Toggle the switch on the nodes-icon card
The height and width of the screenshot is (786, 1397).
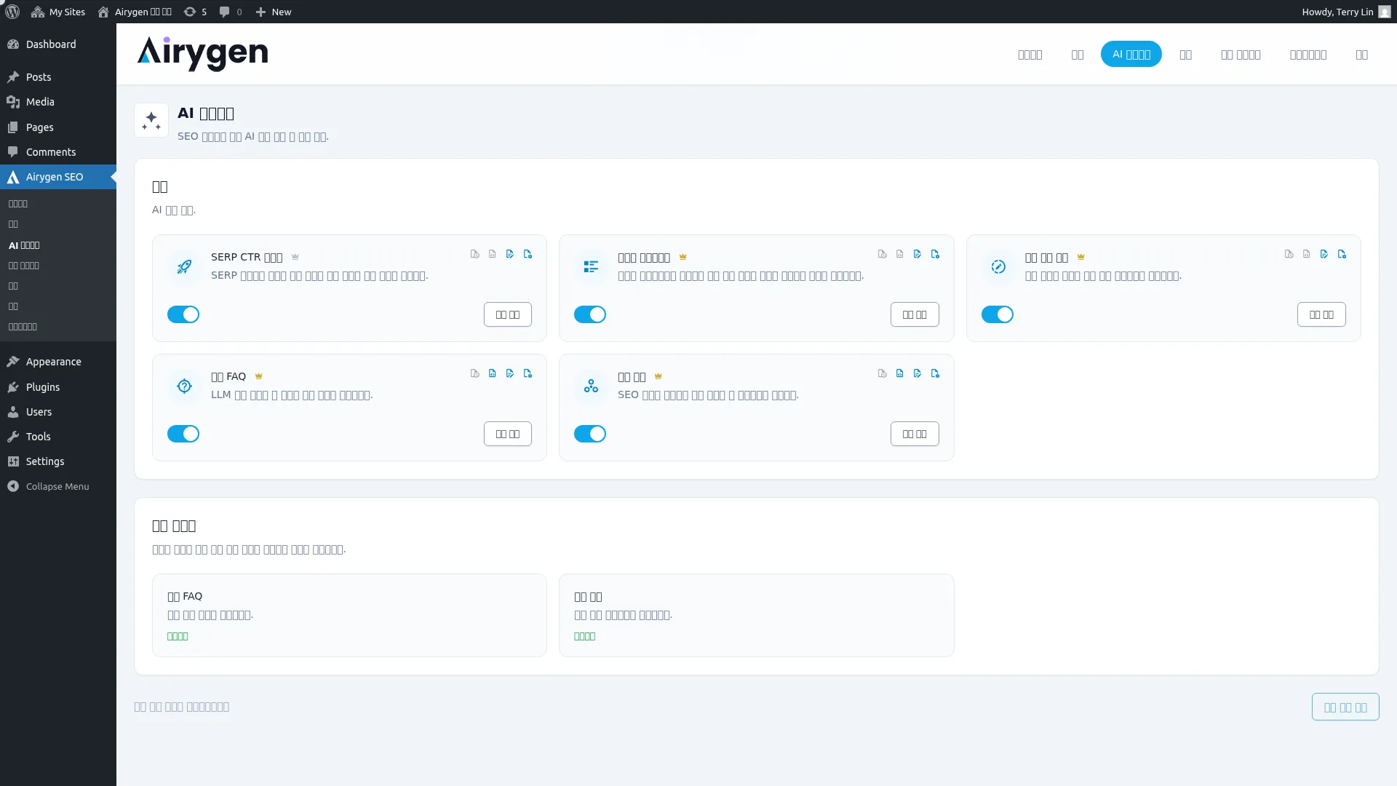coord(590,434)
